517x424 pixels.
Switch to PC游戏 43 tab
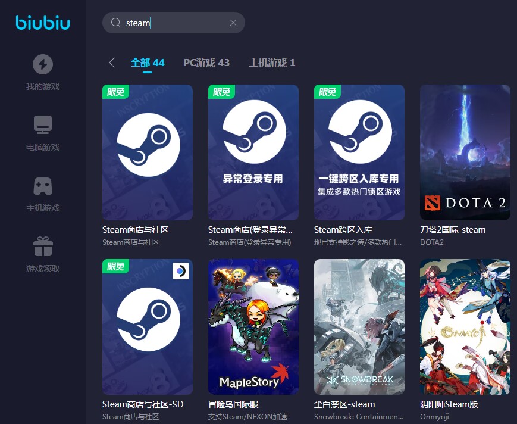coord(206,63)
